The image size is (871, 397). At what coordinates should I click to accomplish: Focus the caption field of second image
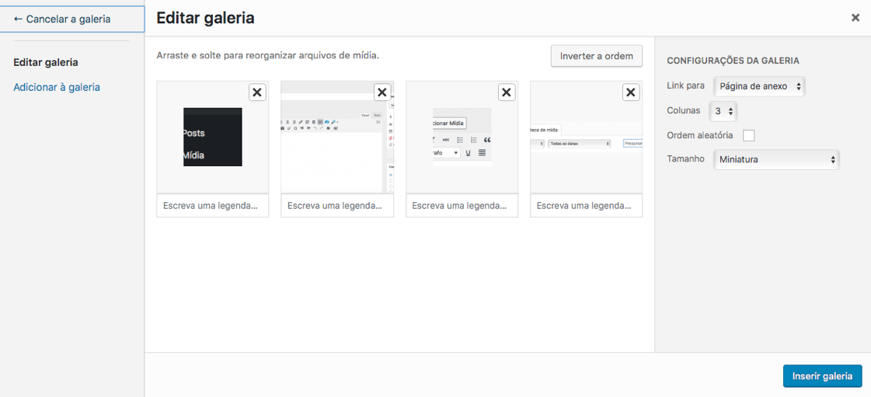(x=336, y=206)
